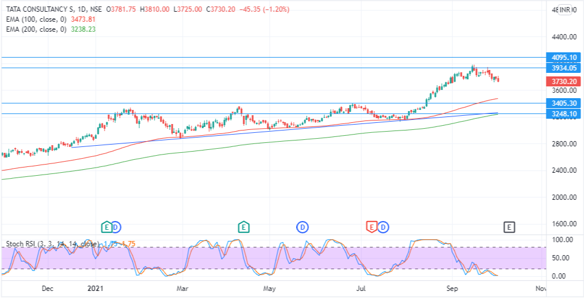This screenshot has width=584, height=298.
Task: Click the red earnings E marker in July
Action: (371, 226)
